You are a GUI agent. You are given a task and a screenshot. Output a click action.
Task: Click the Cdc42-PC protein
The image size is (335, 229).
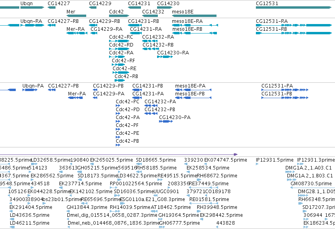(x=118, y=106)
